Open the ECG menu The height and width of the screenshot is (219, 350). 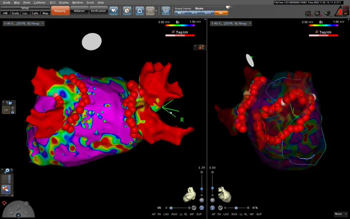[52, 3]
